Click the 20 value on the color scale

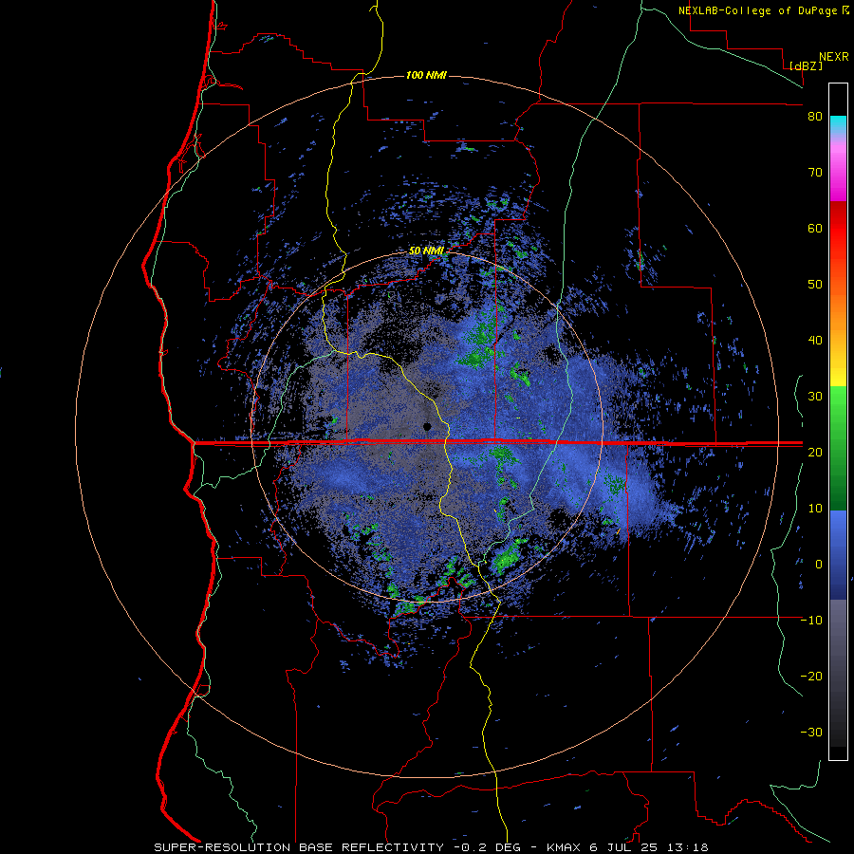(815, 452)
